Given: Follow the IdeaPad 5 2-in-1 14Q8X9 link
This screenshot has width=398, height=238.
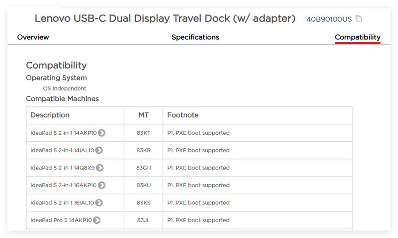Looking at the screenshot, I should 62,168.
